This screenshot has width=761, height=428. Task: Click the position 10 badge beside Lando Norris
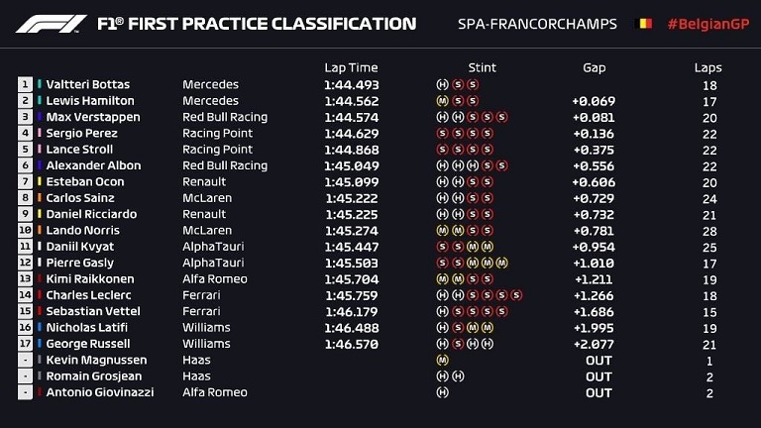(x=25, y=230)
